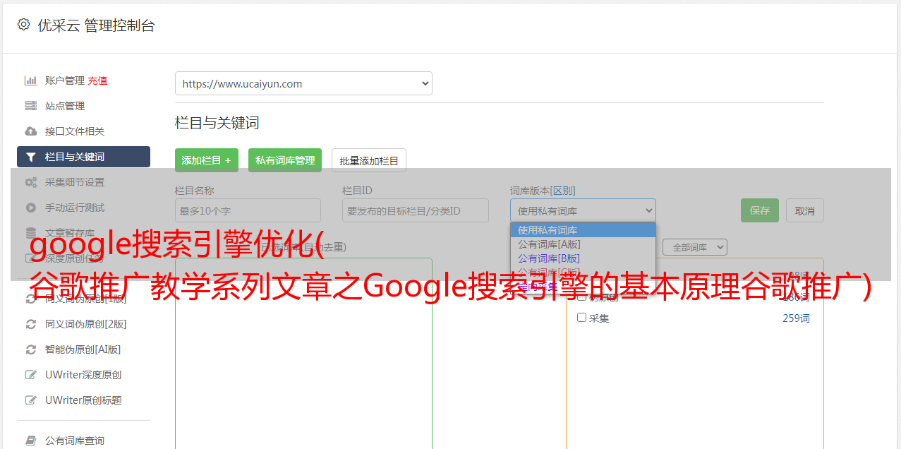Viewport: 901px width, 449px height.
Task: Click the green 保存 button
Action: [x=760, y=210]
